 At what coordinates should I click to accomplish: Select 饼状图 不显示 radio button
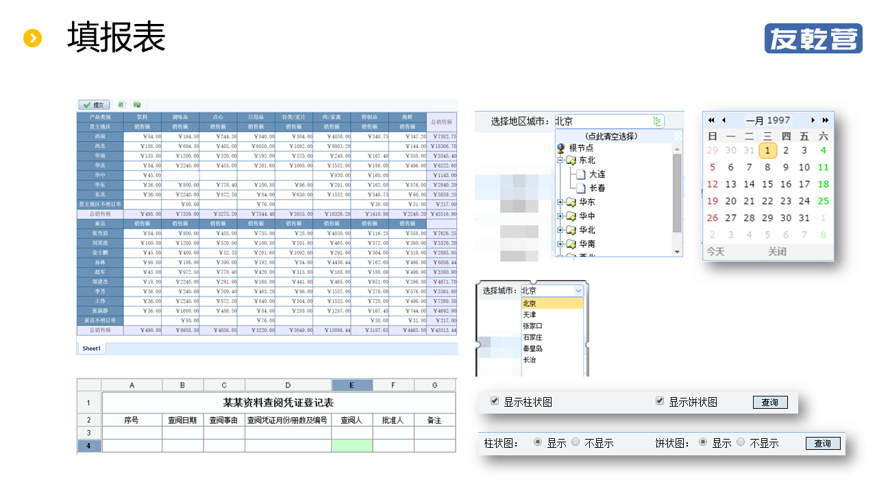coord(741,442)
